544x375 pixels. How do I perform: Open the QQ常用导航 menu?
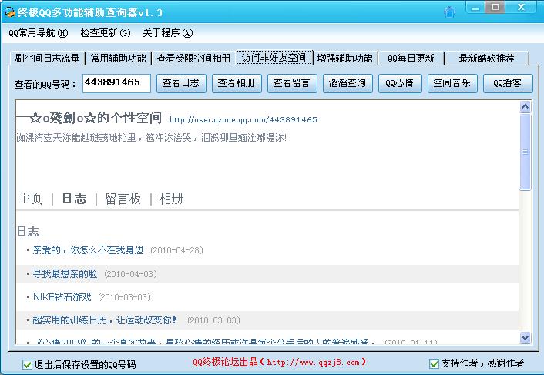39,33
